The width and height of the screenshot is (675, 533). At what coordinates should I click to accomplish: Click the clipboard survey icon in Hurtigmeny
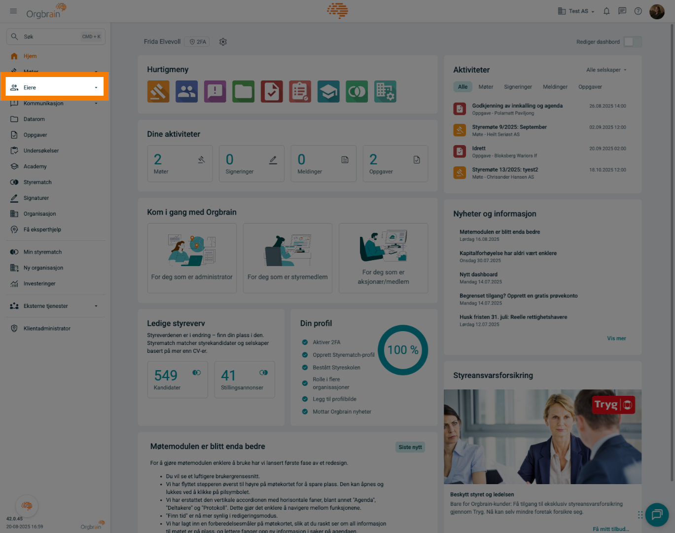pyautogui.click(x=300, y=91)
